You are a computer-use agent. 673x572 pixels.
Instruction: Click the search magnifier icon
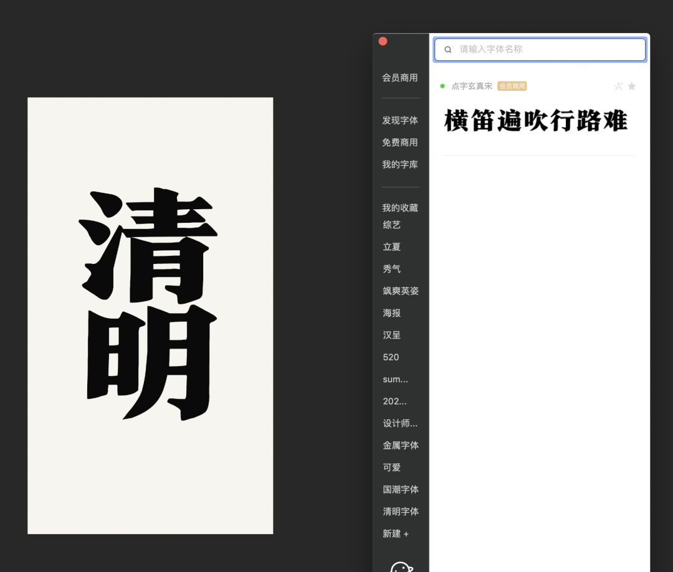coord(448,50)
